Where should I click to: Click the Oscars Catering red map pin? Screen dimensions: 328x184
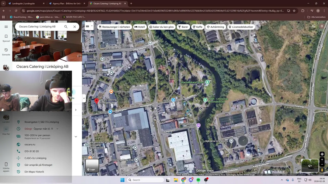(x=96, y=101)
